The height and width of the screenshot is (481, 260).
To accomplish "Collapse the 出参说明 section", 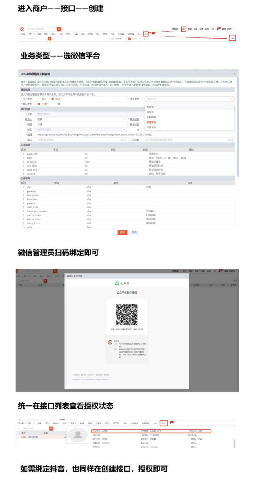I will [232, 178].
